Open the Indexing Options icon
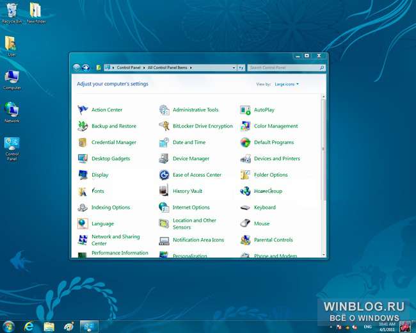 tap(83, 207)
